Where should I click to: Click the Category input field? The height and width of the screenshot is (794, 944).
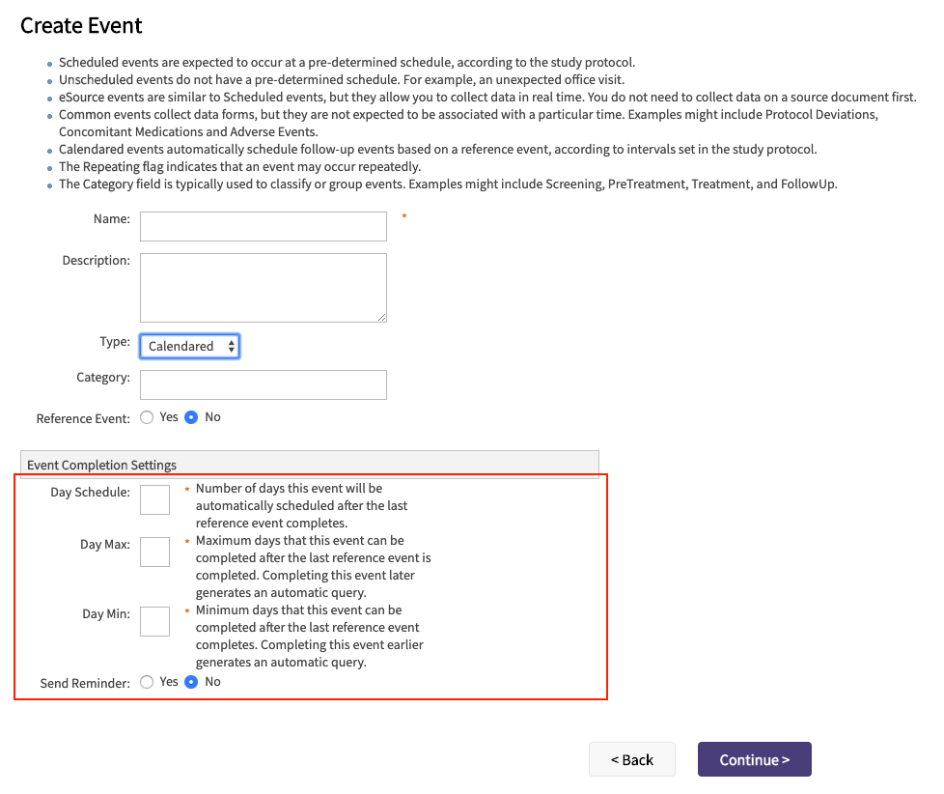[263, 384]
